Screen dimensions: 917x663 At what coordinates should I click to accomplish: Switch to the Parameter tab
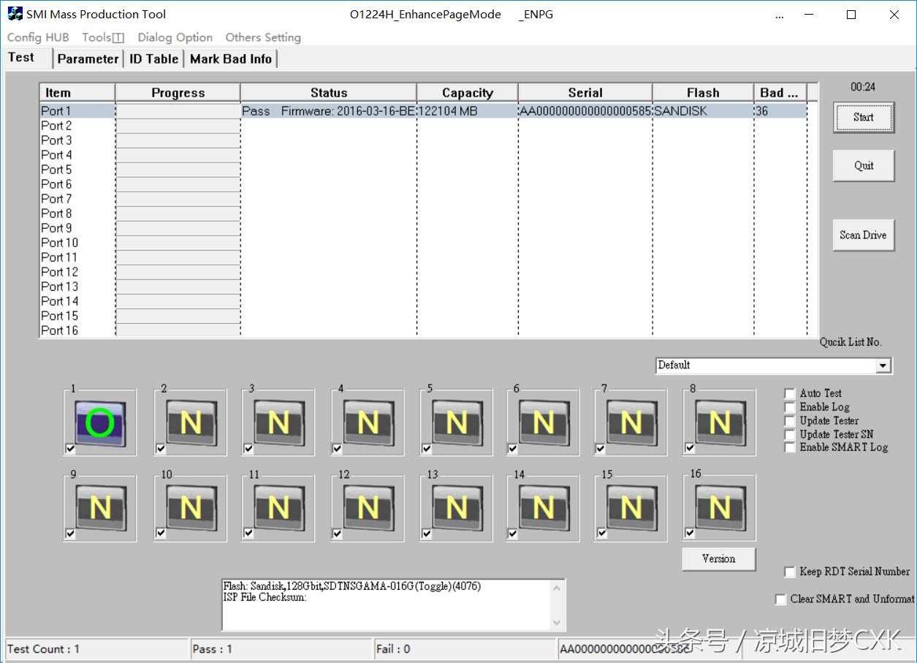(88, 59)
